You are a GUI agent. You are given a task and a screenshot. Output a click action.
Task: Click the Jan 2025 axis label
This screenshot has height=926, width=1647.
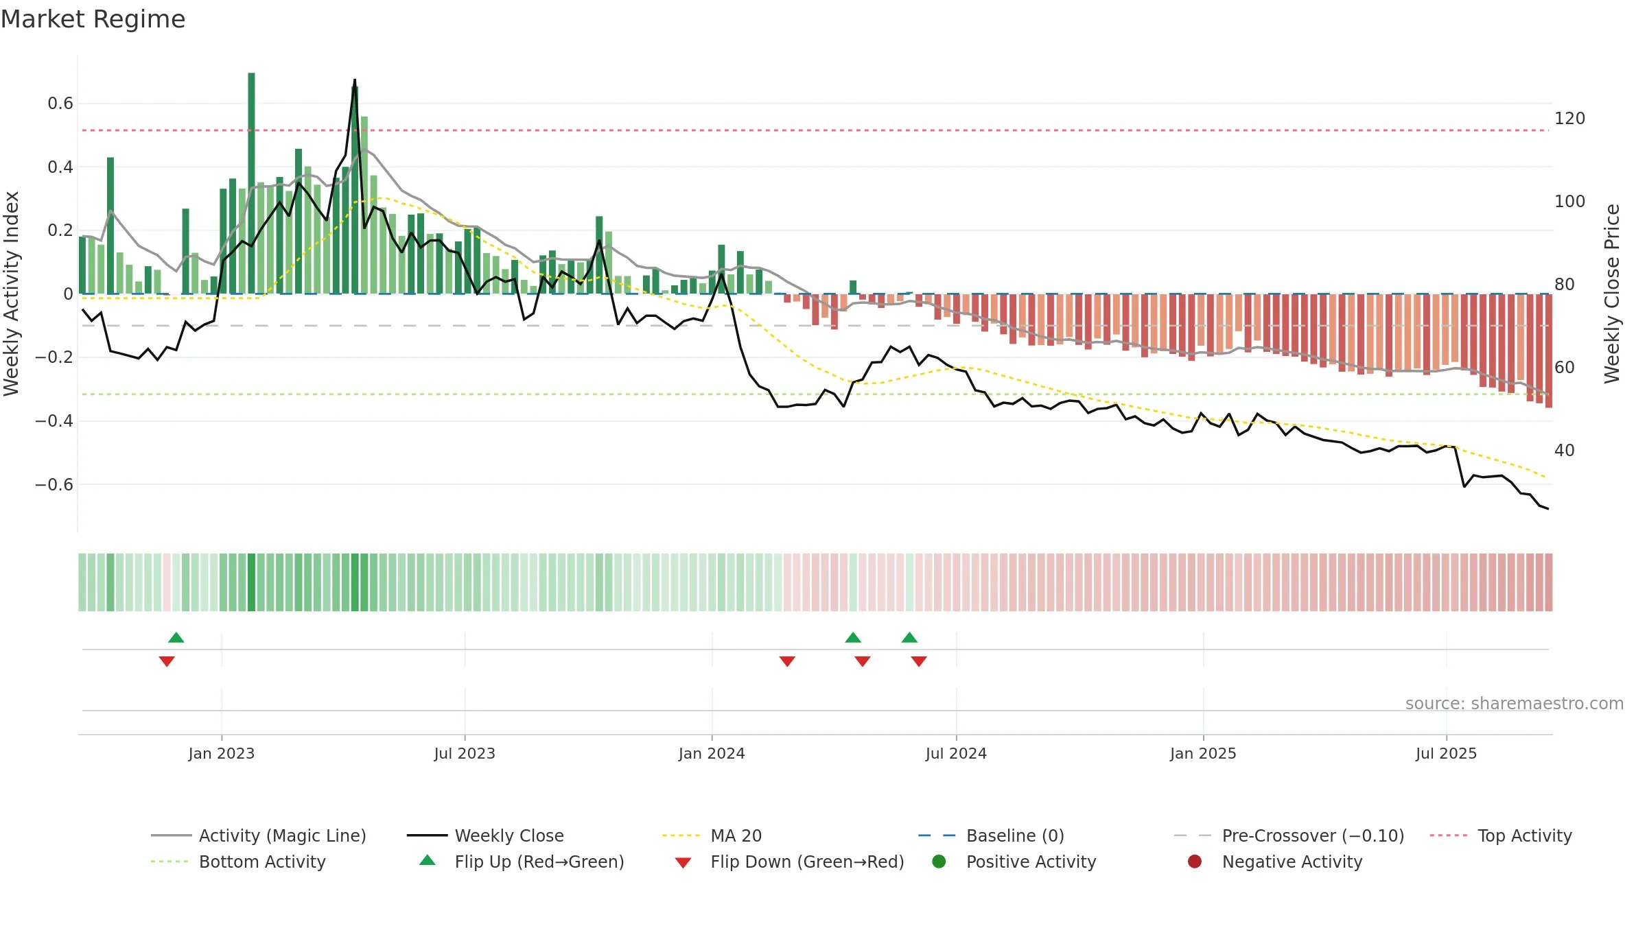(1203, 753)
